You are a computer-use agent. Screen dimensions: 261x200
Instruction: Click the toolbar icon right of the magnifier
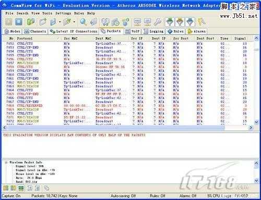[x=93, y=22]
